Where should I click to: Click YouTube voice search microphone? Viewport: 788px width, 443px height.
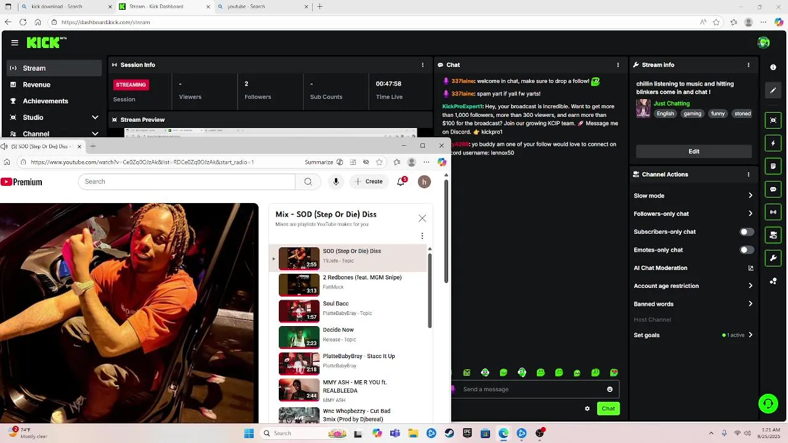pos(336,182)
